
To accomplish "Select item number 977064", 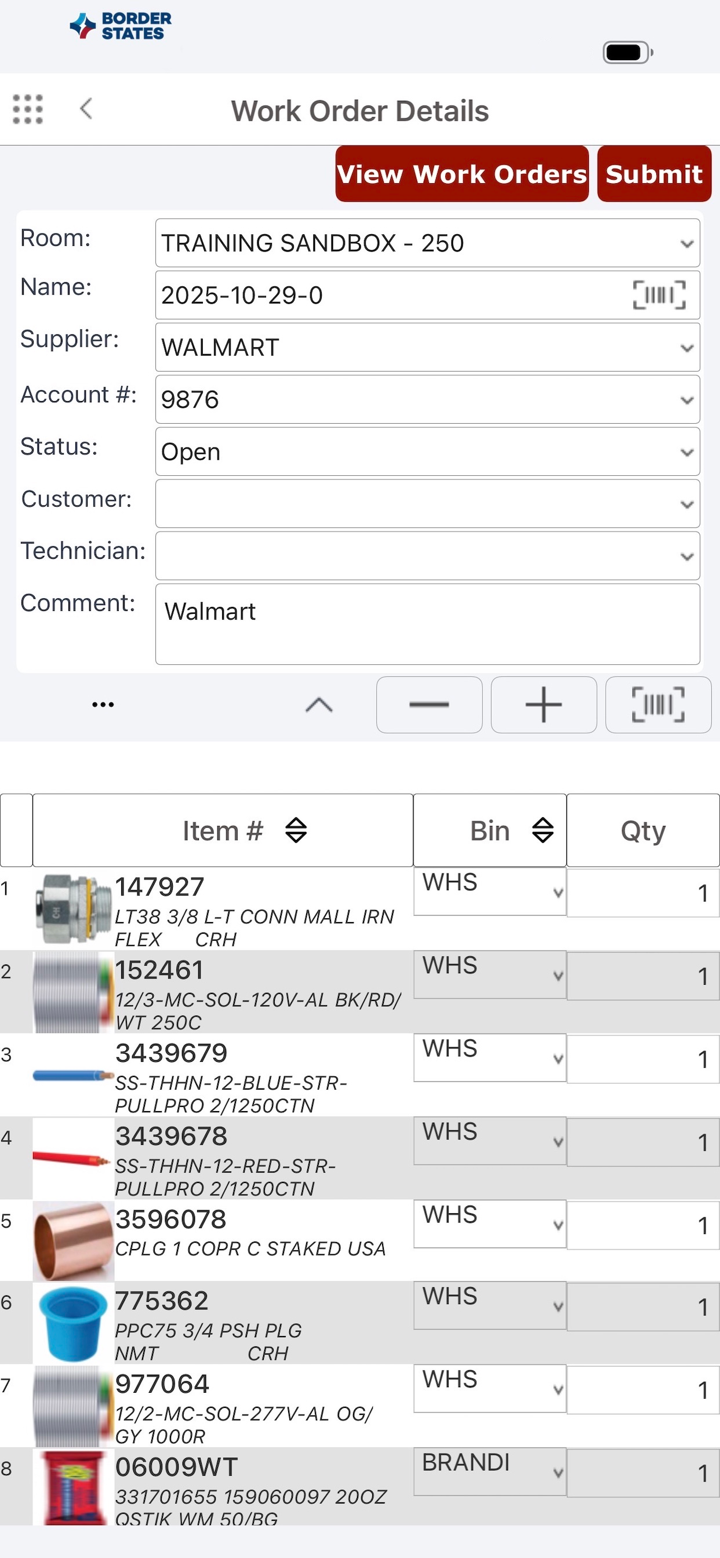I will [162, 1383].
